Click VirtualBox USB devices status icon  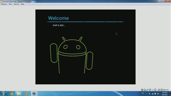[x=147, y=90]
